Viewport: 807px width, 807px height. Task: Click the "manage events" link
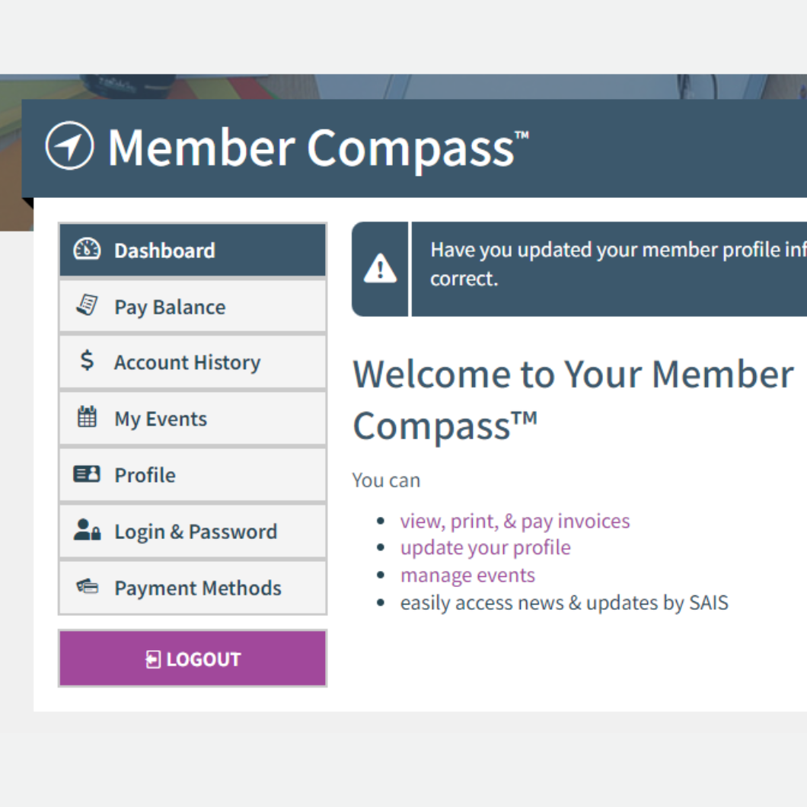pyautogui.click(x=467, y=575)
